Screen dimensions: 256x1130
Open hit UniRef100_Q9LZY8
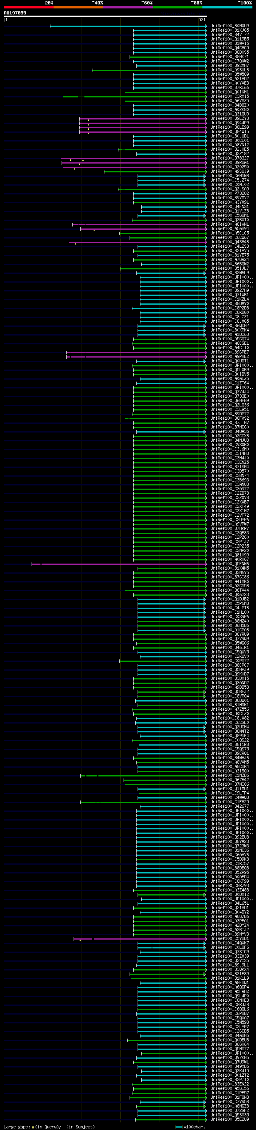tap(230, 118)
